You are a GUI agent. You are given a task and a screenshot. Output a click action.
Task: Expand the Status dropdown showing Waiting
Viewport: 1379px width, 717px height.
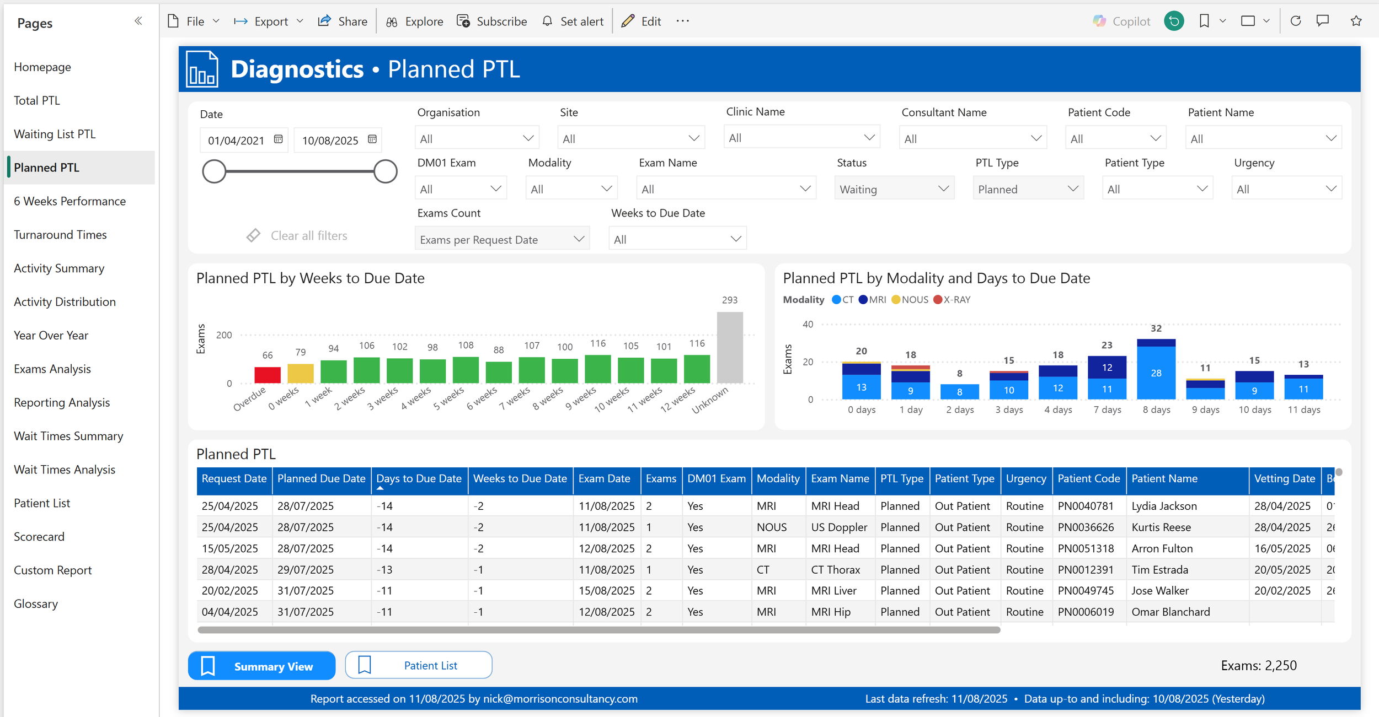click(894, 189)
